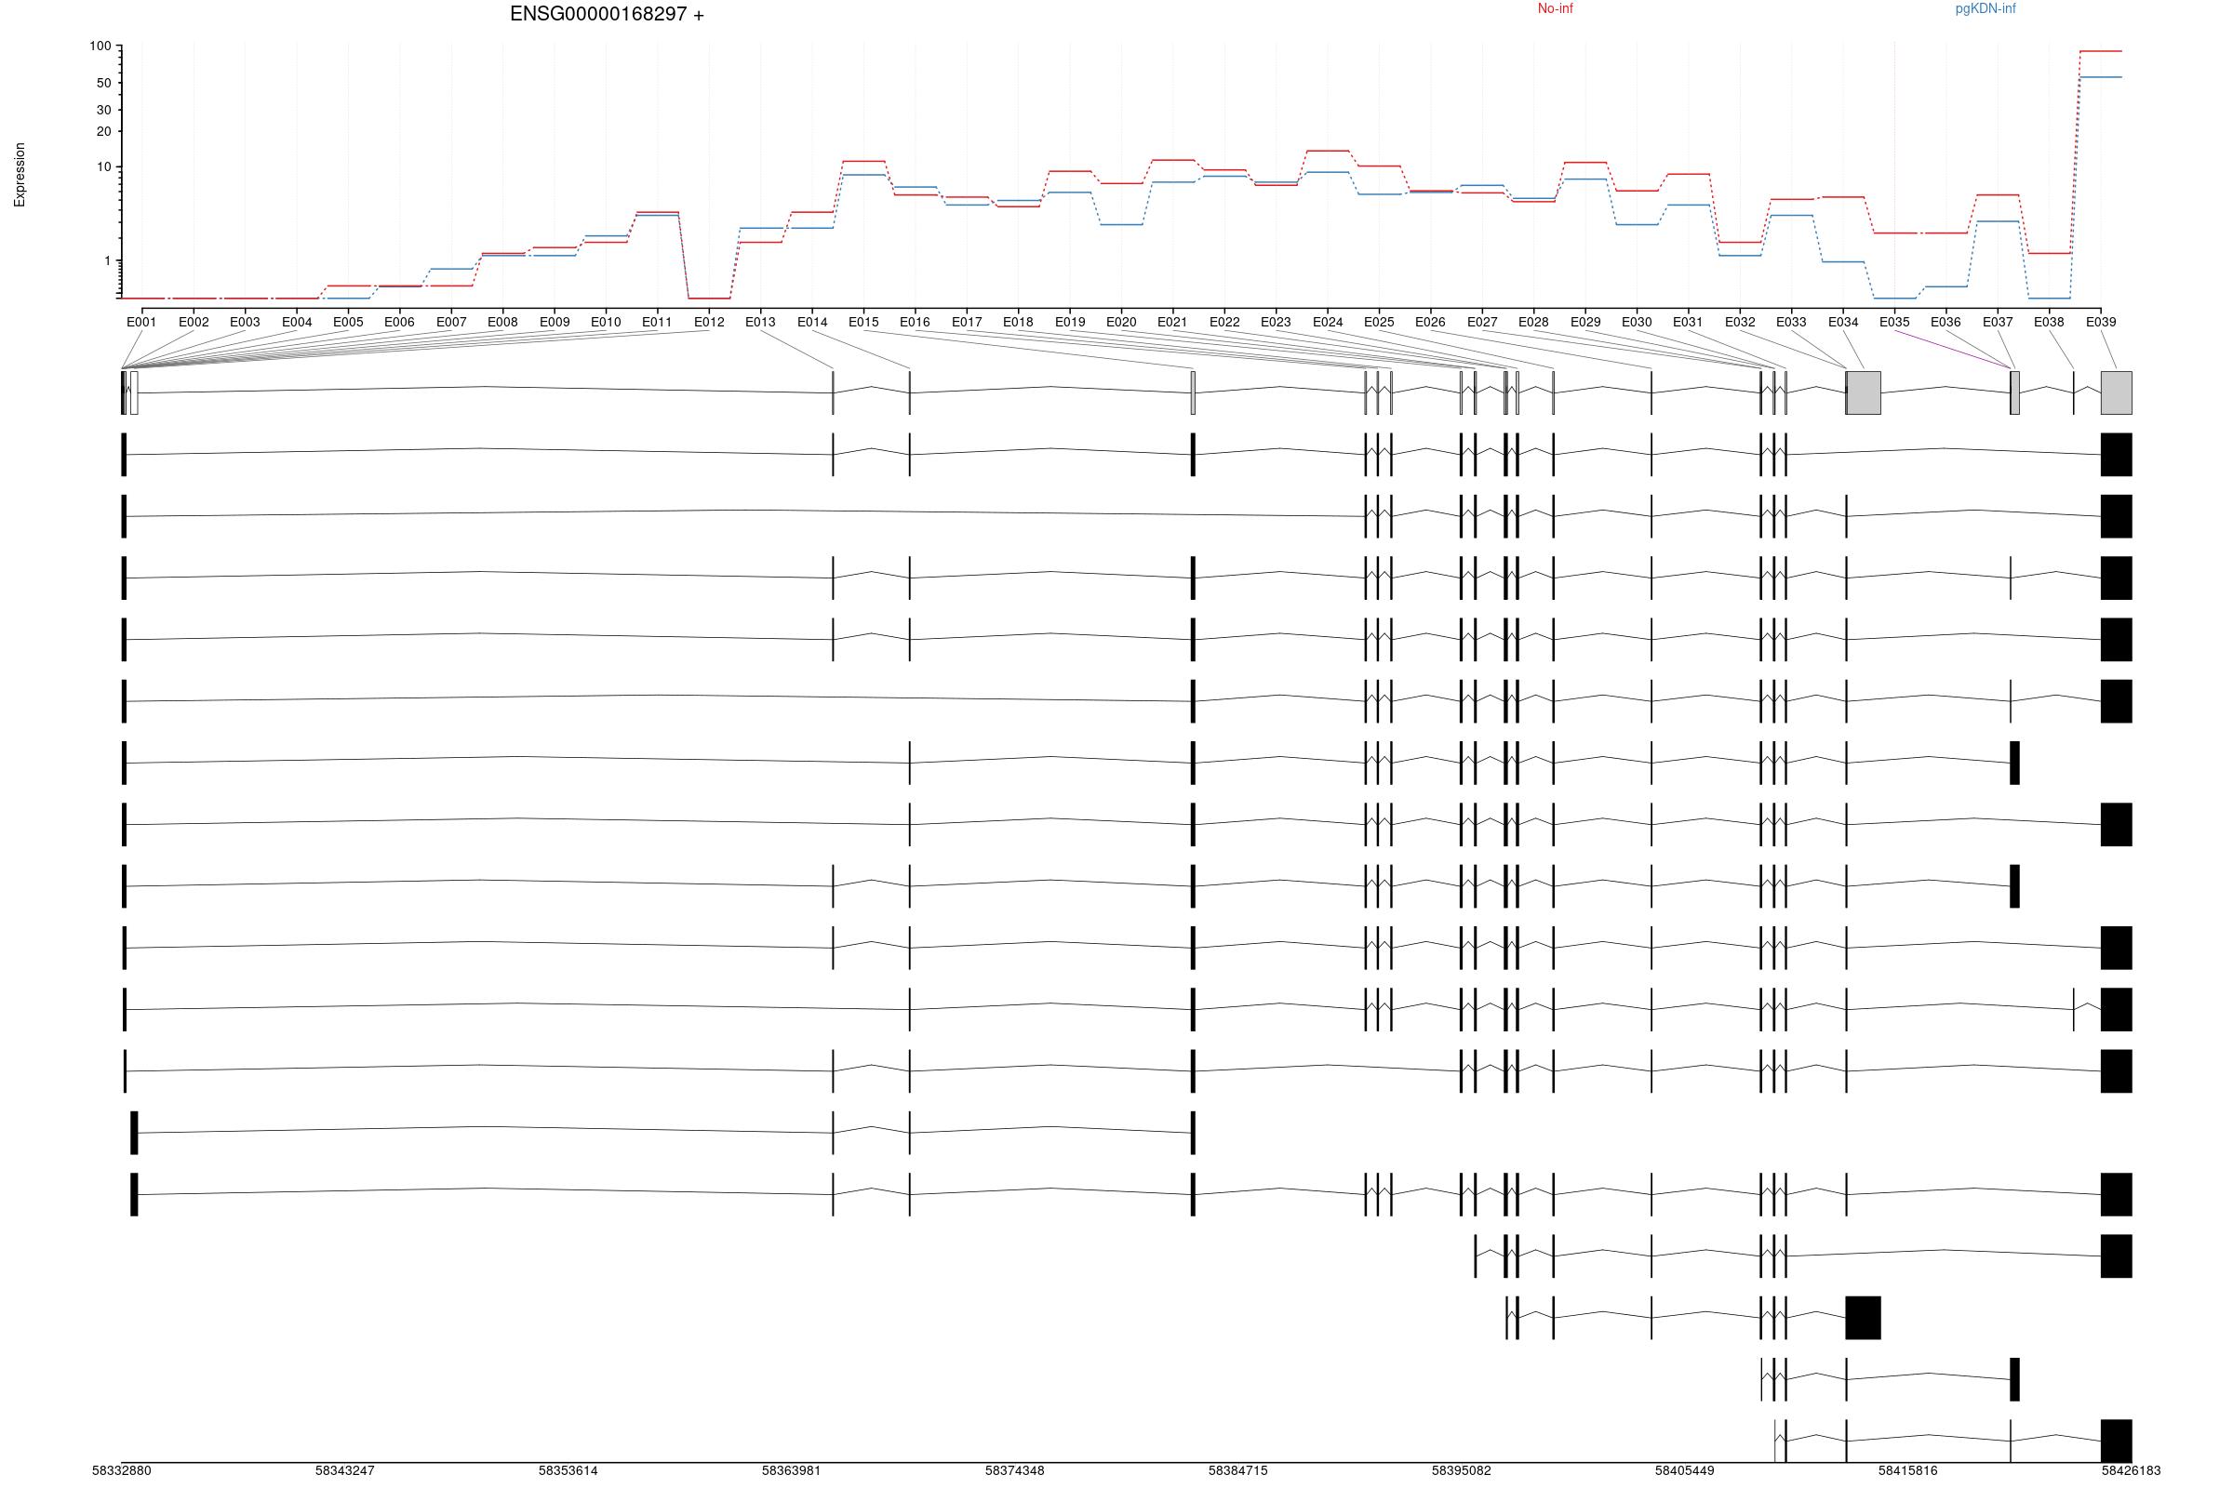2233x1488 pixels.
Task: Click exon label E018
Action: (1019, 322)
